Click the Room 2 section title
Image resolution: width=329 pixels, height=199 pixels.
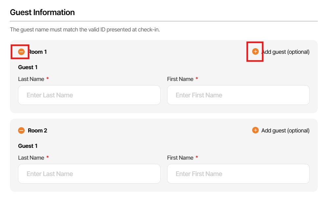tap(37, 130)
